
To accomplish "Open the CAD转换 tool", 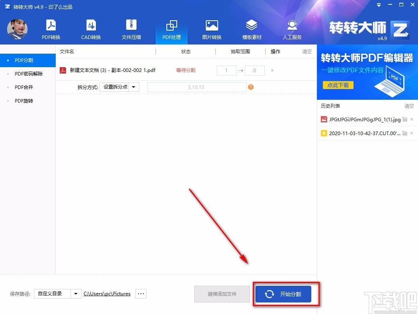I will pos(91,29).
